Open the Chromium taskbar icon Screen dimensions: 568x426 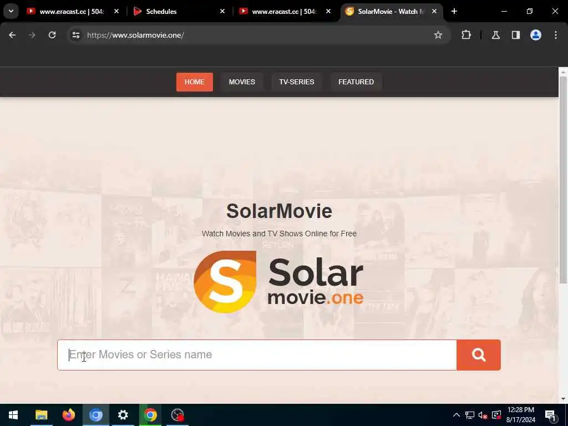point(95,415)
